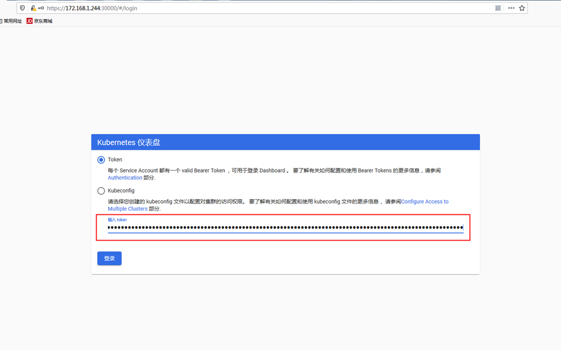Open the Authentication documentation link
The height and width of the screenshot is (350, 561).
pyautogui.click(x=125, y=177)
